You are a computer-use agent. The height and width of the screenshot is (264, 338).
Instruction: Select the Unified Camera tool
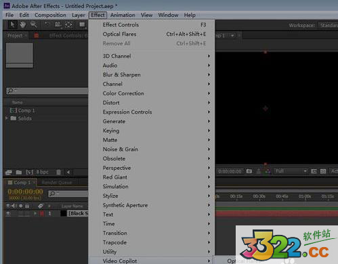[x=58, y=24]
